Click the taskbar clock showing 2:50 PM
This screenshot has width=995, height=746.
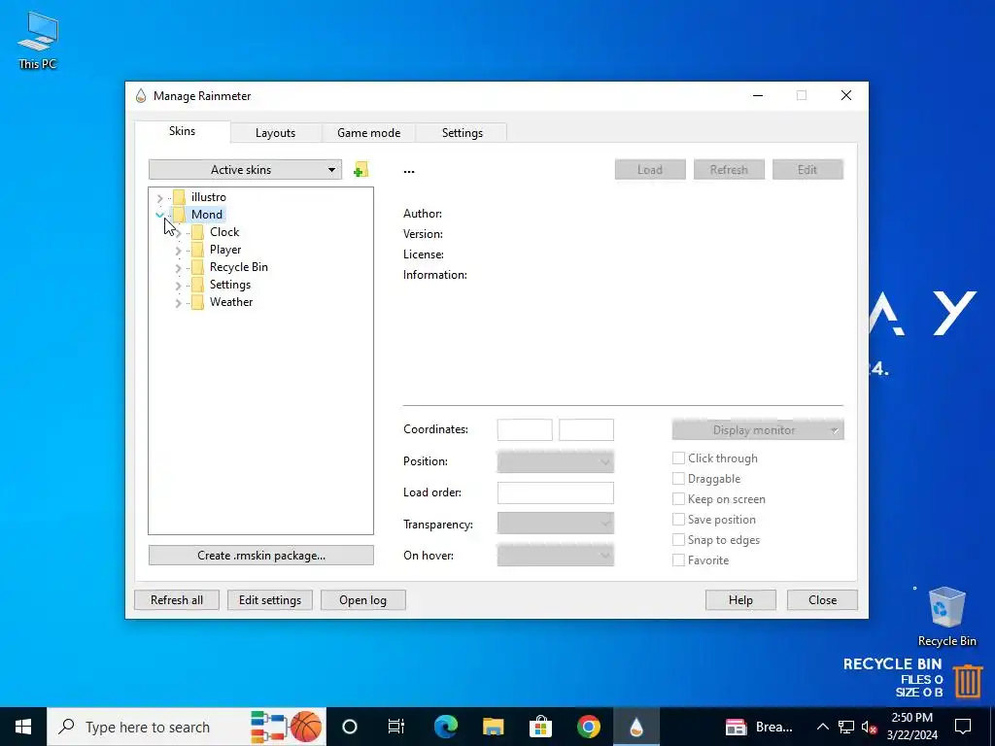pos(911,727)
